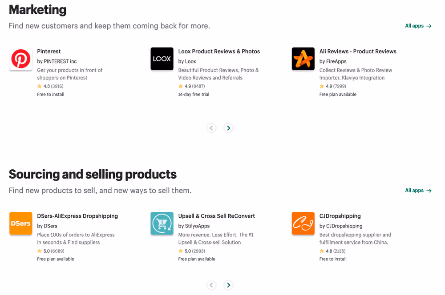Viewport: 445px width, 295px height.
Task: View All apps in Marketing section
Action: (418, 26)
